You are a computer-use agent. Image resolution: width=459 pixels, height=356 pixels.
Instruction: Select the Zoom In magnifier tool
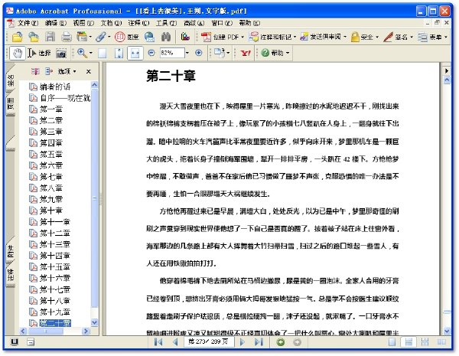(x=82, y=53)
